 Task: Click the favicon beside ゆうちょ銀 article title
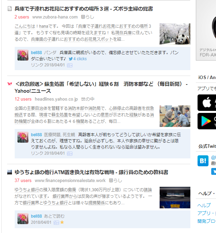point(10,172)
